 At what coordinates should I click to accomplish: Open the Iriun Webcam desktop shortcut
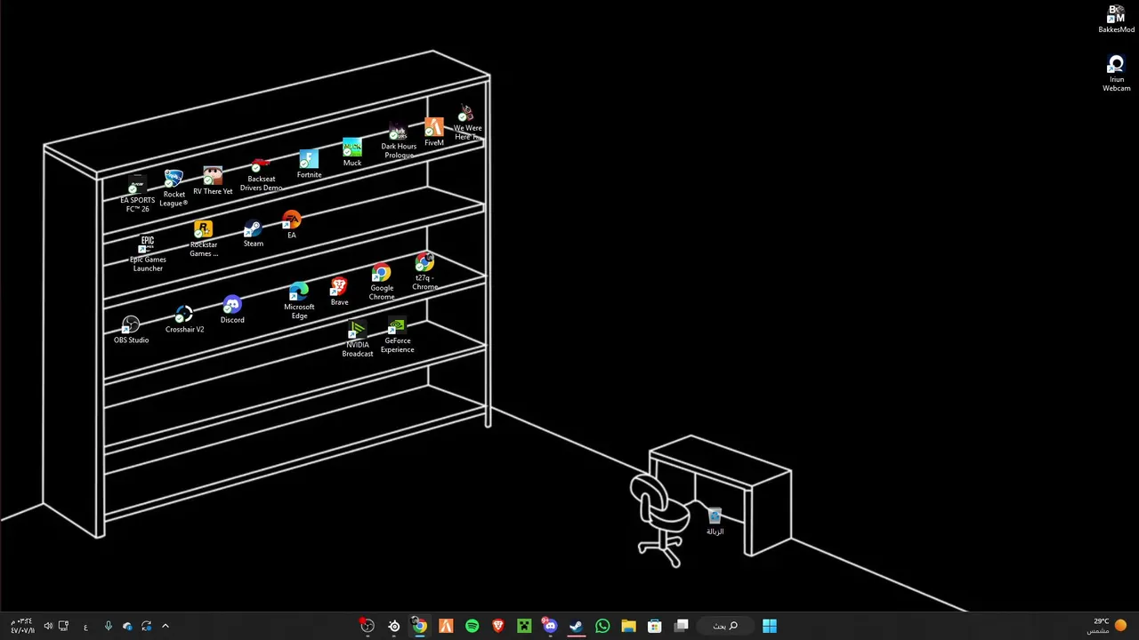[1116, 74]
